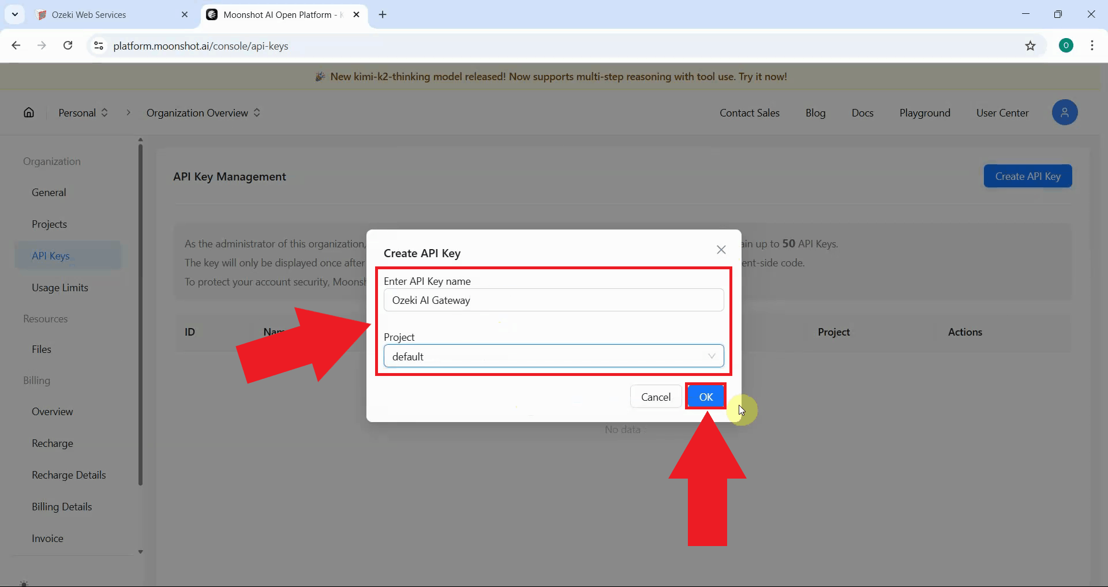Viewport: 1108px width, 587px height.
Task: Confirm with the OK button
Action: (x=705, y=396)
